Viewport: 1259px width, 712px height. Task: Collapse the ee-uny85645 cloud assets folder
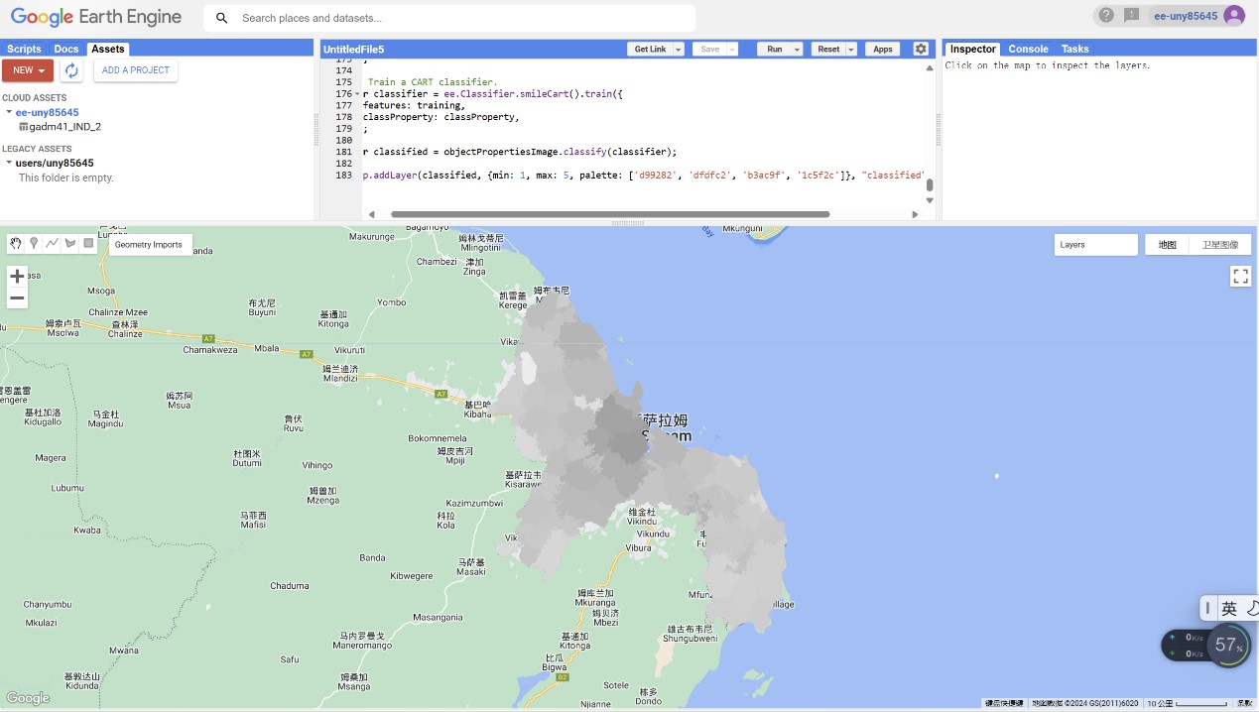[x=9, y=113]
